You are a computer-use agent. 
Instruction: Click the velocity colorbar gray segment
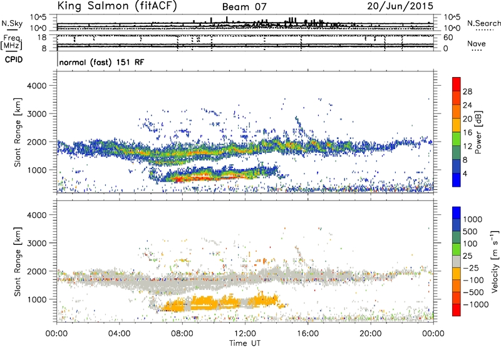(x=457, y=261)
